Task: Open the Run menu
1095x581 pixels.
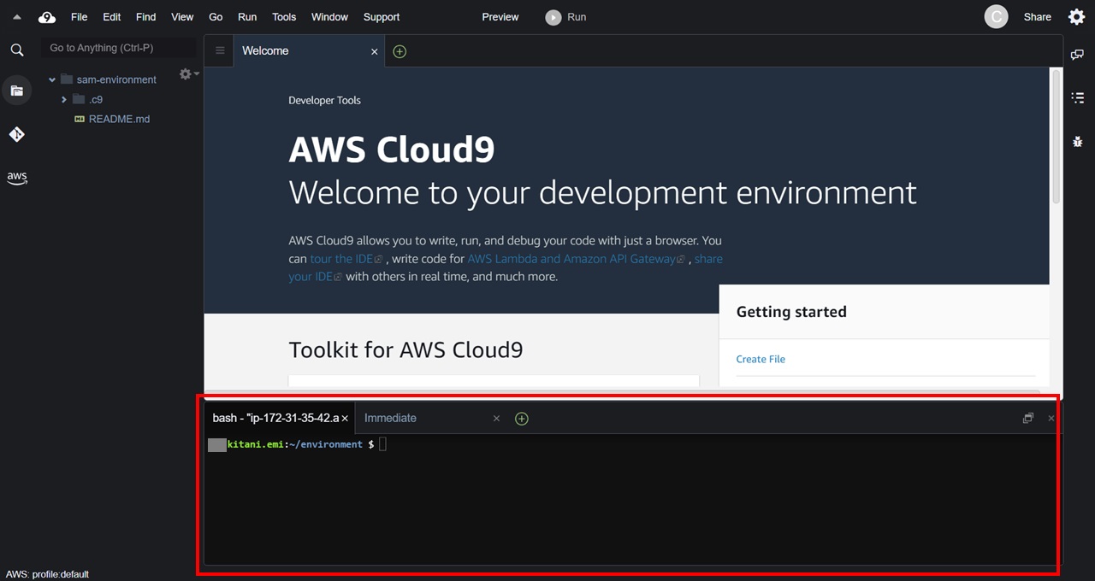Action: point(247,17)
